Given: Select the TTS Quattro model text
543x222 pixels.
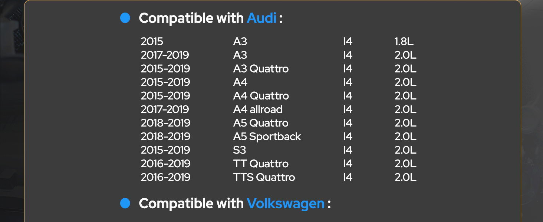Looking at the screenshot, I should tap(264, 177).
